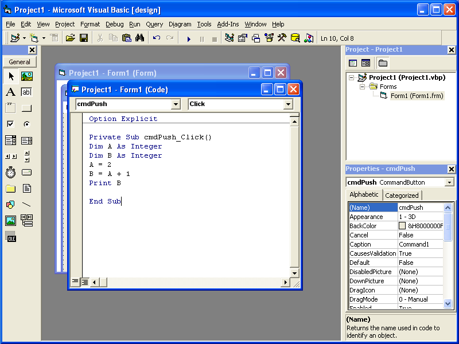Click the Start run arrow button
Image resolution: width=459 pixels, height=344 pixels.
[189, 38]
